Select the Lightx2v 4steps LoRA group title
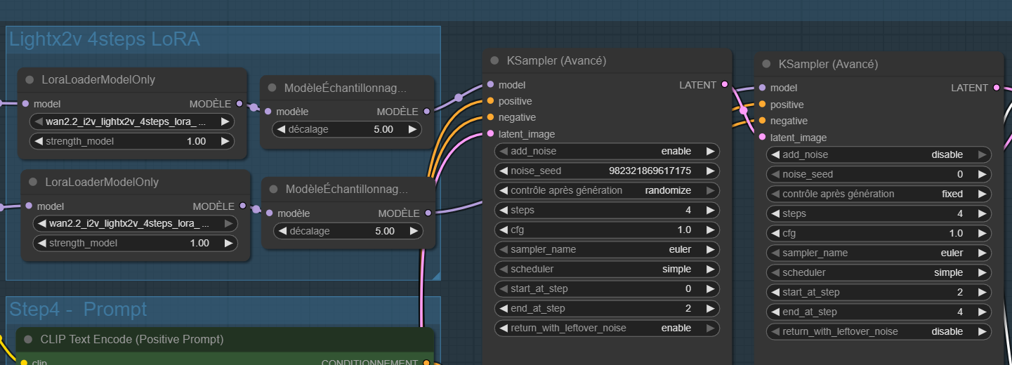1012x365 pixels. coord(105,39)
